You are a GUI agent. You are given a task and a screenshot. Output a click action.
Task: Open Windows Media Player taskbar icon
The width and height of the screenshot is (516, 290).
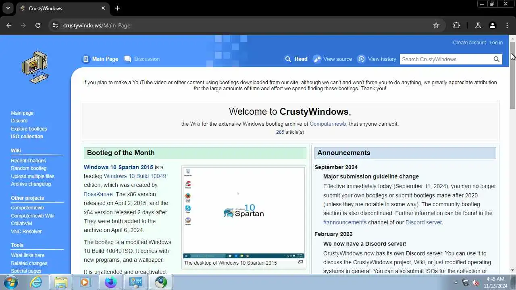85,282
